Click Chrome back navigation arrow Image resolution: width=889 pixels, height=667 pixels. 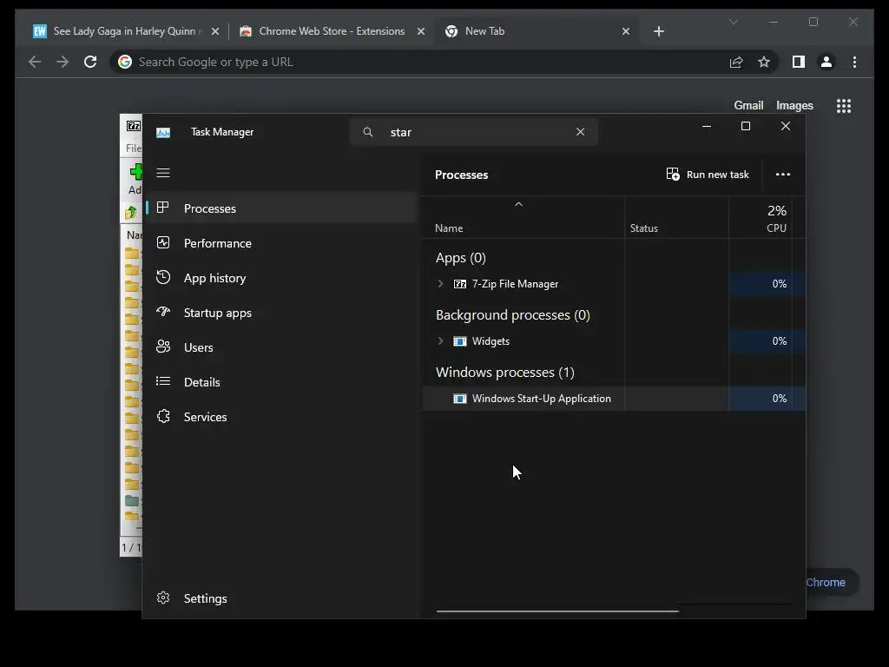click(35, 62)
